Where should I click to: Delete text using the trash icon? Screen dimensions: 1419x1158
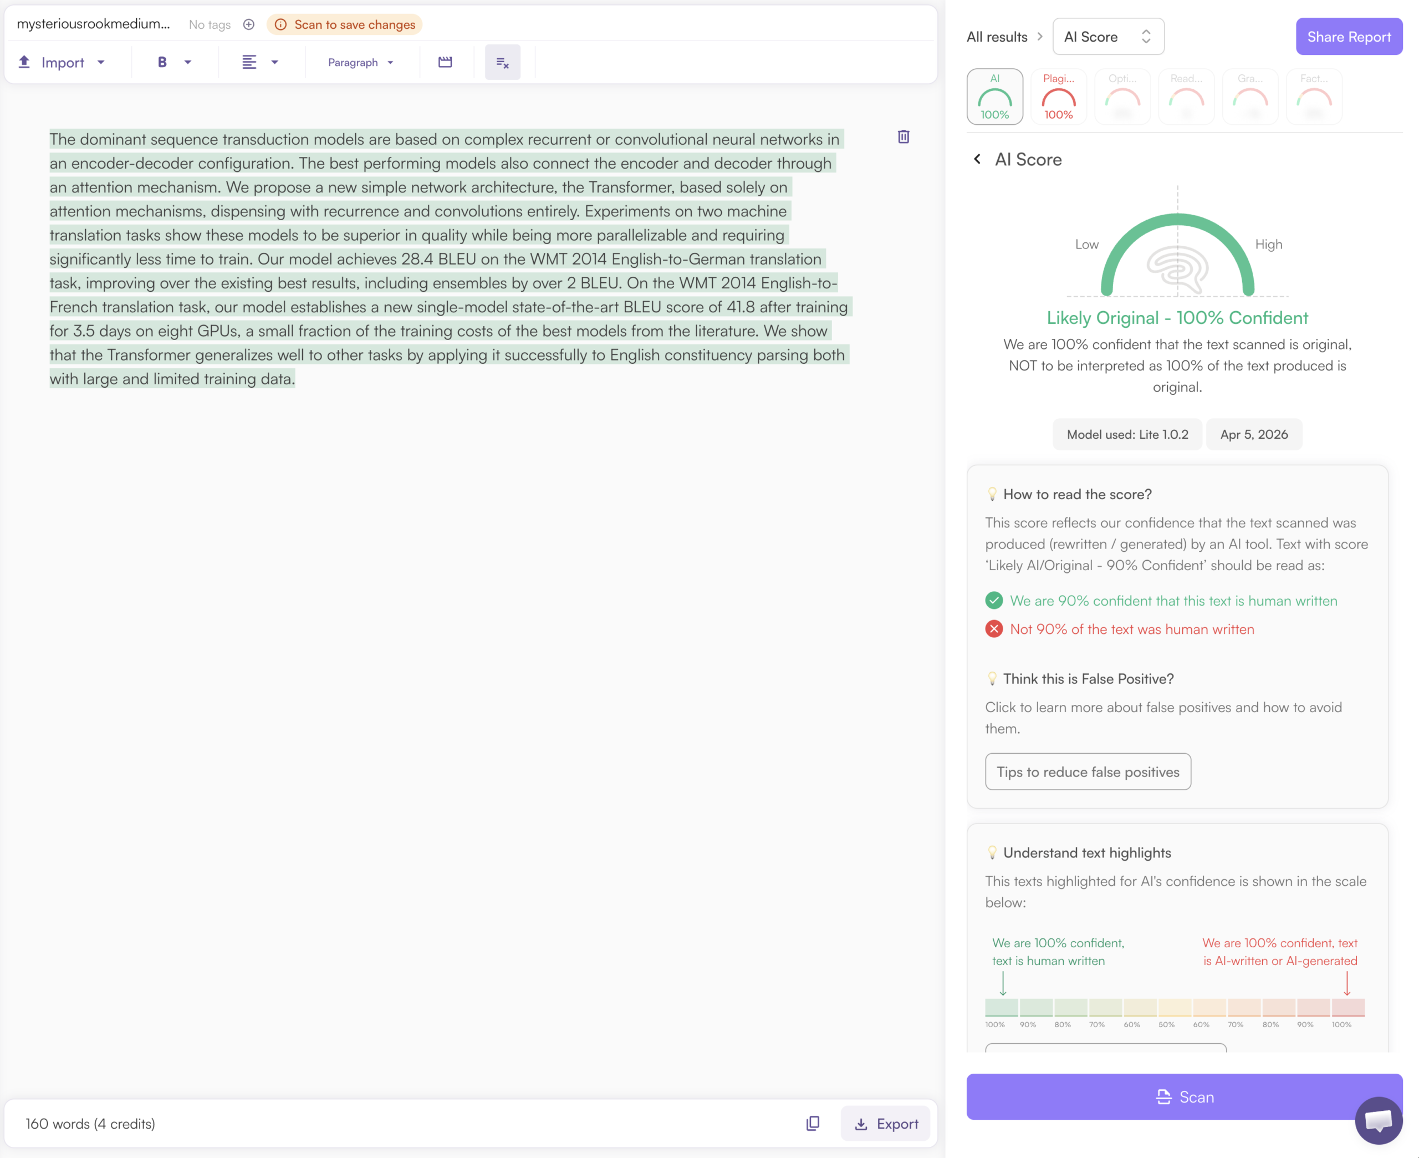[903, 137]
